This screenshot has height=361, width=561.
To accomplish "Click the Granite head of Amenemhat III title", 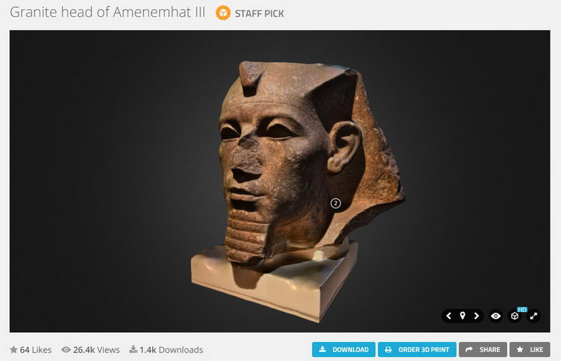I will click(x=107, y=12).
